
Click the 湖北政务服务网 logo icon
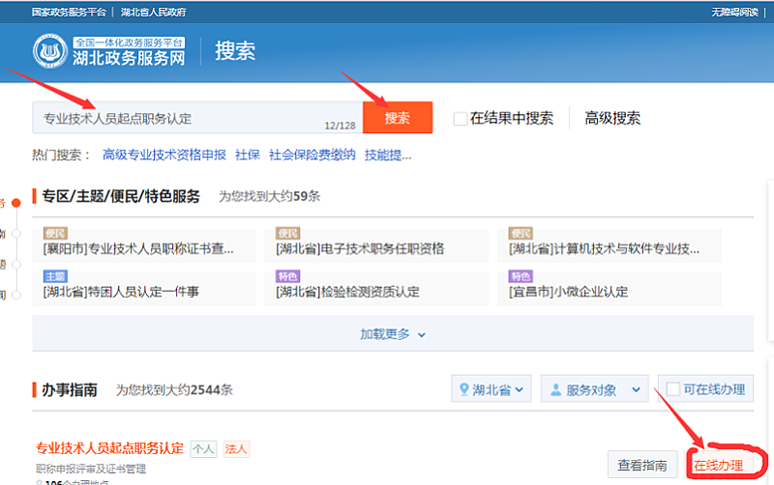point(49,51)
